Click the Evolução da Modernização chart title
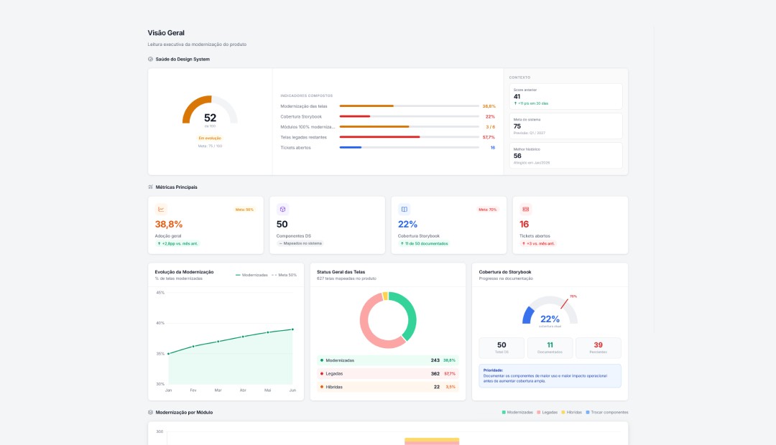The height and width of the screenshot is (445, 776). point(184,272)
